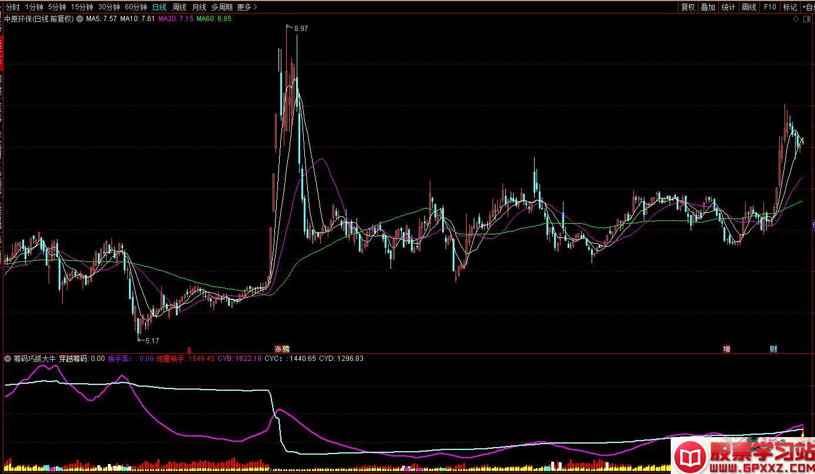The image size is (815, 474).
Task: Select the 15分钟 period tab
Action: pos(82,7)
